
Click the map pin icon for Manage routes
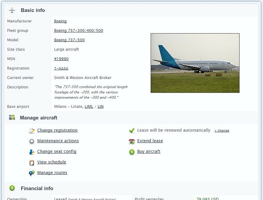pyautogui.click(x=32, y=173)
